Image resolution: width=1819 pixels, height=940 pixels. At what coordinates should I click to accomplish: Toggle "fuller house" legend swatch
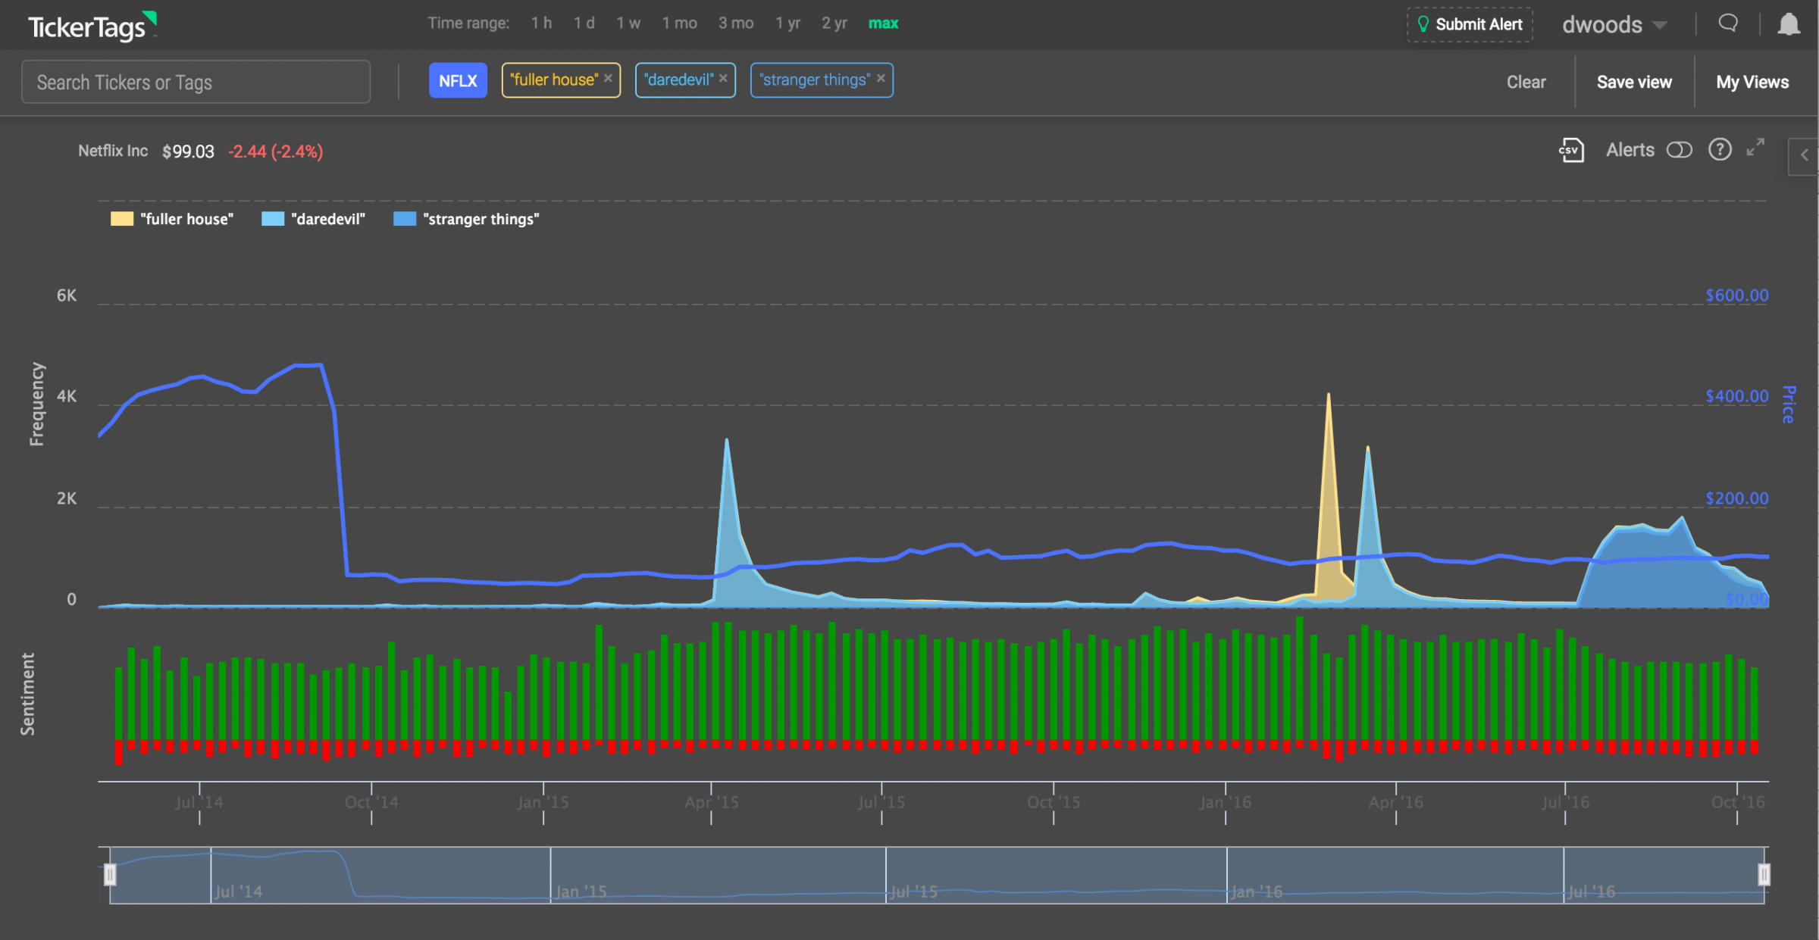122,219
